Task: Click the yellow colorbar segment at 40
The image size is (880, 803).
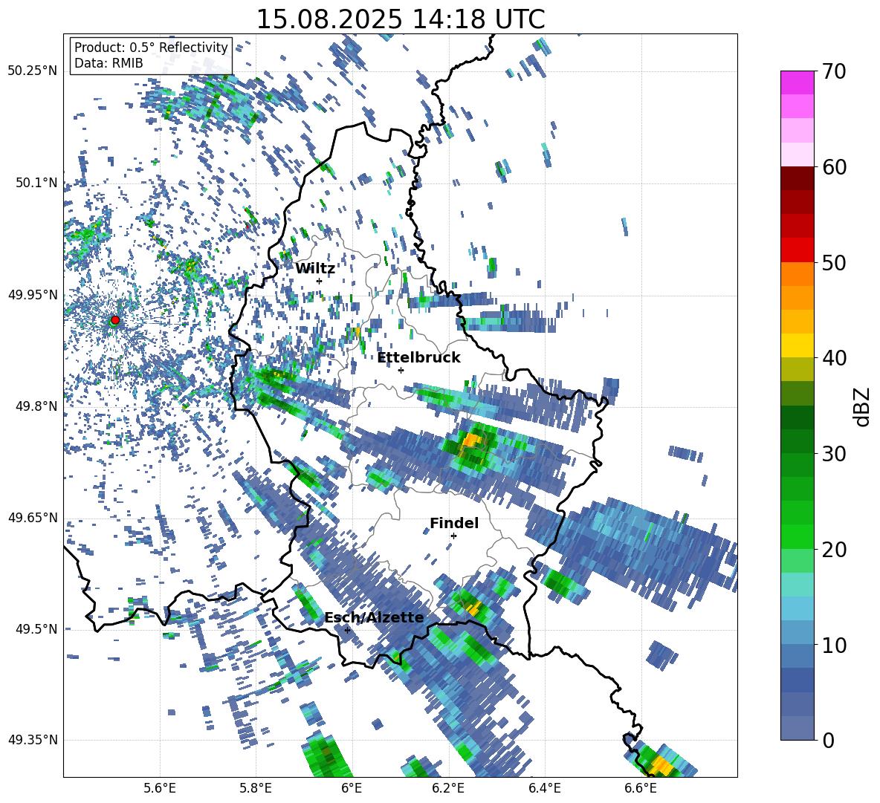Action: 797,345
